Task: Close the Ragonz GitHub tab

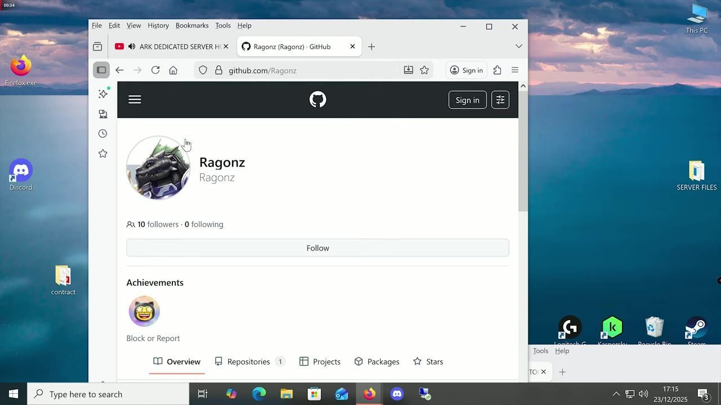Action: [353, 47]
